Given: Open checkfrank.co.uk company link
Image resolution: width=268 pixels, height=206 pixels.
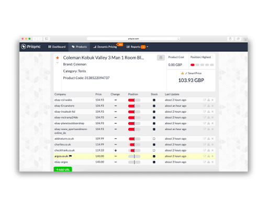Looking at the screenshot, I should pos(64,150).
